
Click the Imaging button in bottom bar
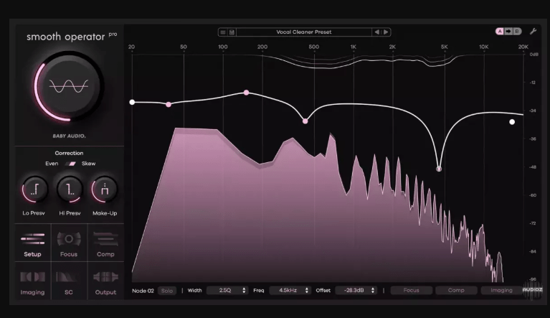501,290
